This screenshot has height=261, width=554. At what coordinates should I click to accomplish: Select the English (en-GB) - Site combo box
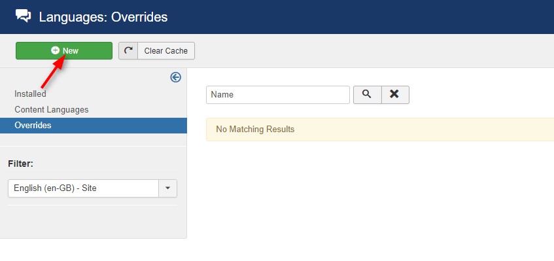tap(92, 188)
